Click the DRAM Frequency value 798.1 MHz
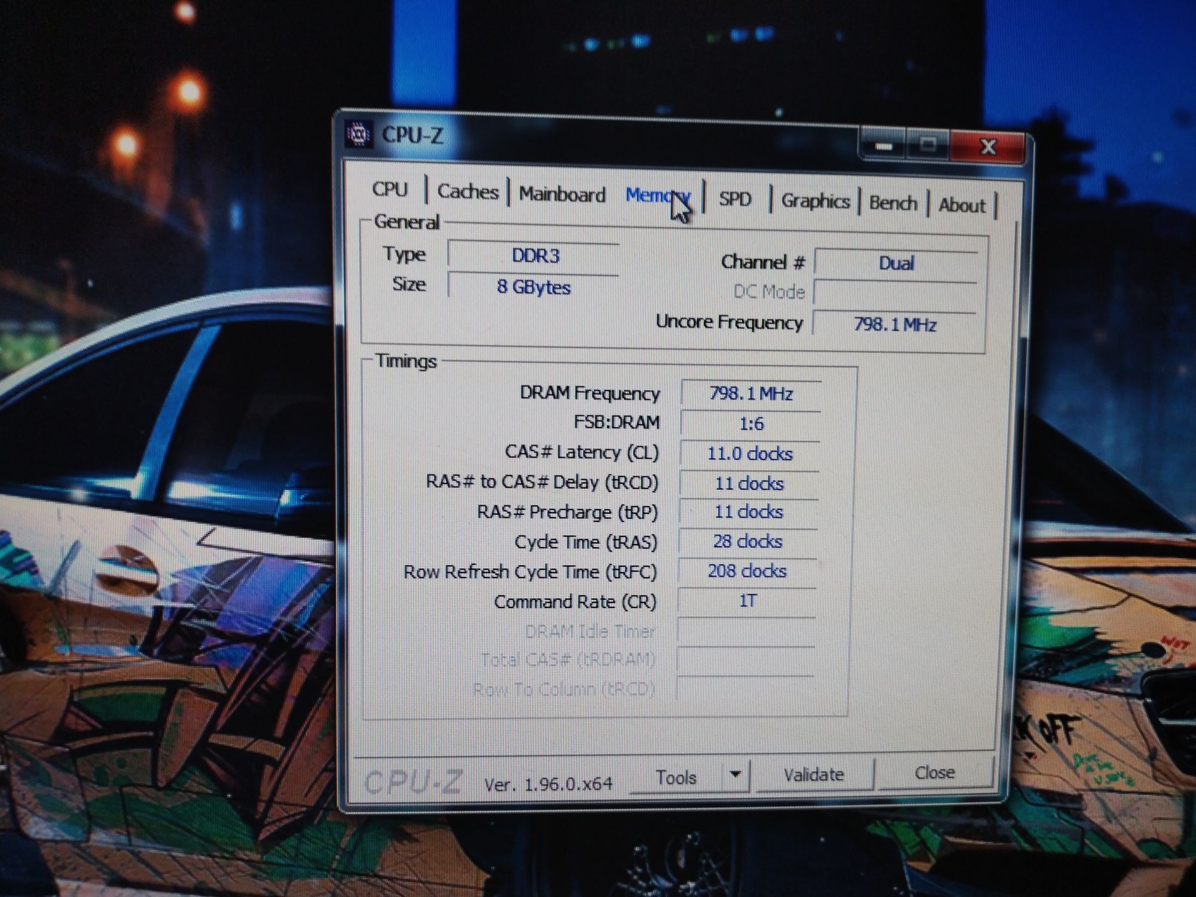 click(751, 394)
